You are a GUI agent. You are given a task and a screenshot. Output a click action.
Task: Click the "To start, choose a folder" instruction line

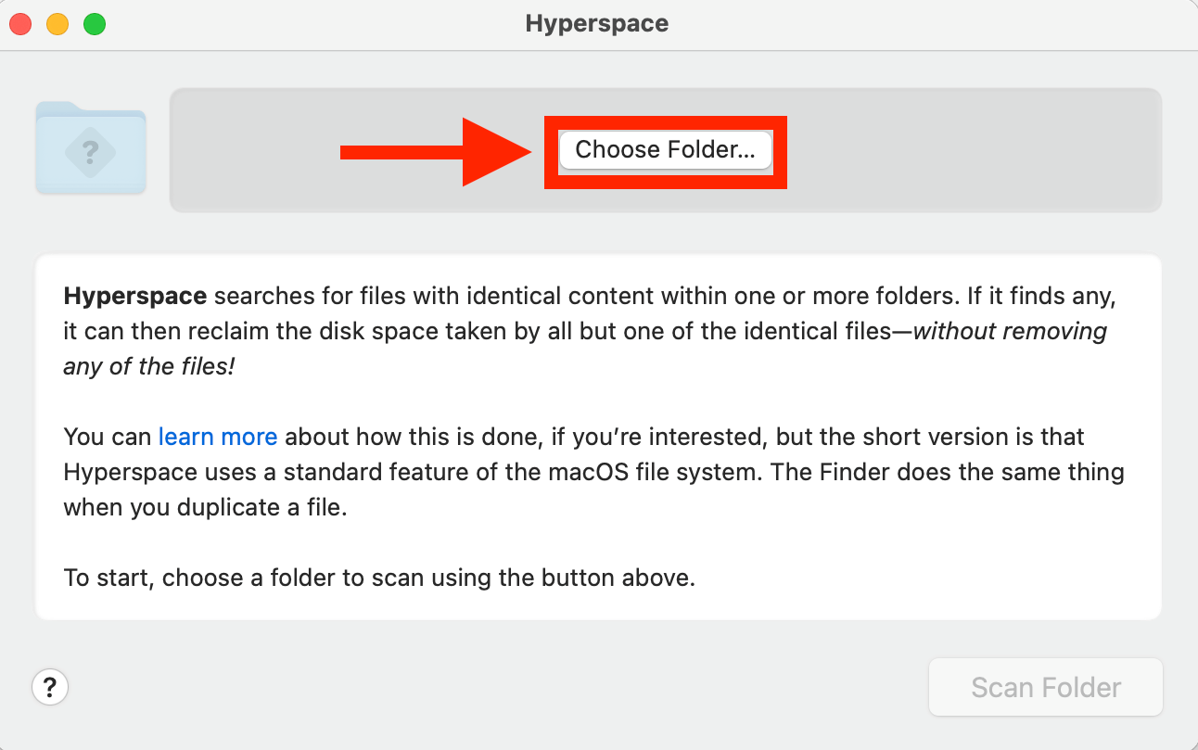click(378, 578)
